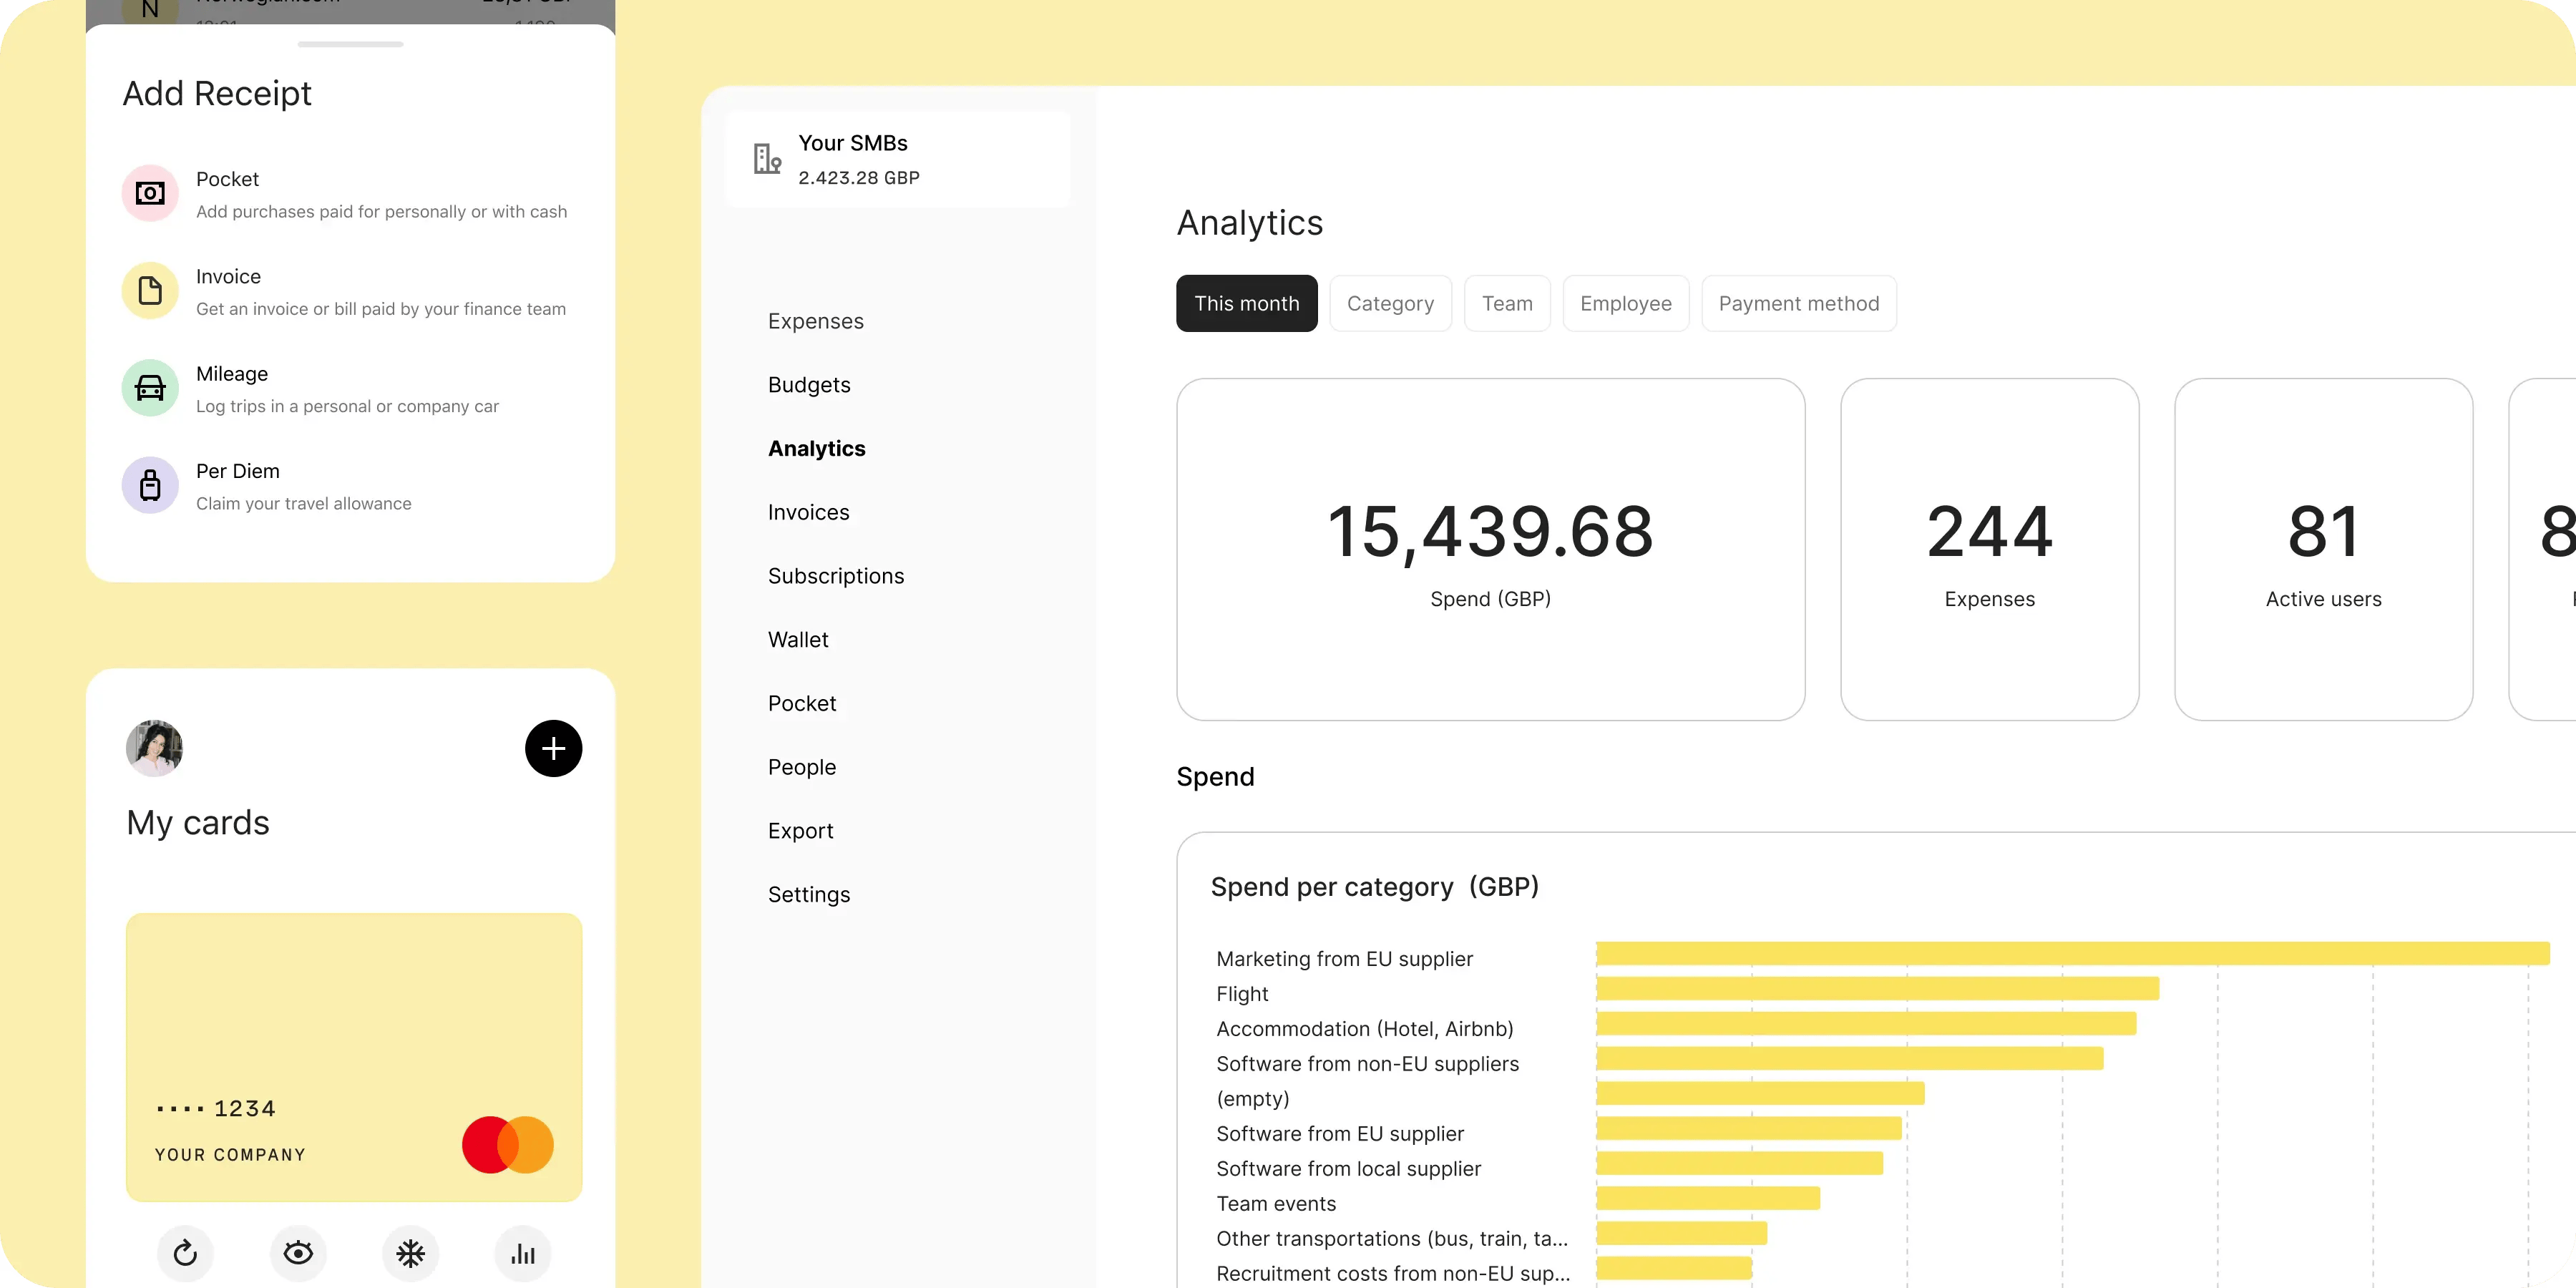The height and width of the screenshot is (1288, 2576).
Task: Click the Pocket cash icon in Add Receipt
Action: 150,193
